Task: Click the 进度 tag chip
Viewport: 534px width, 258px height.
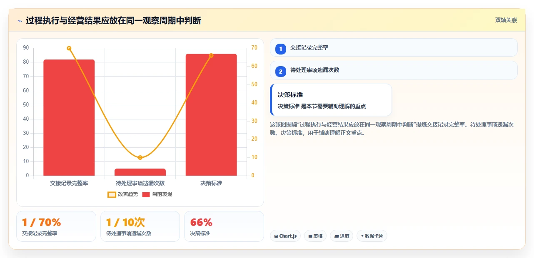Action: (x=342, y=236)
